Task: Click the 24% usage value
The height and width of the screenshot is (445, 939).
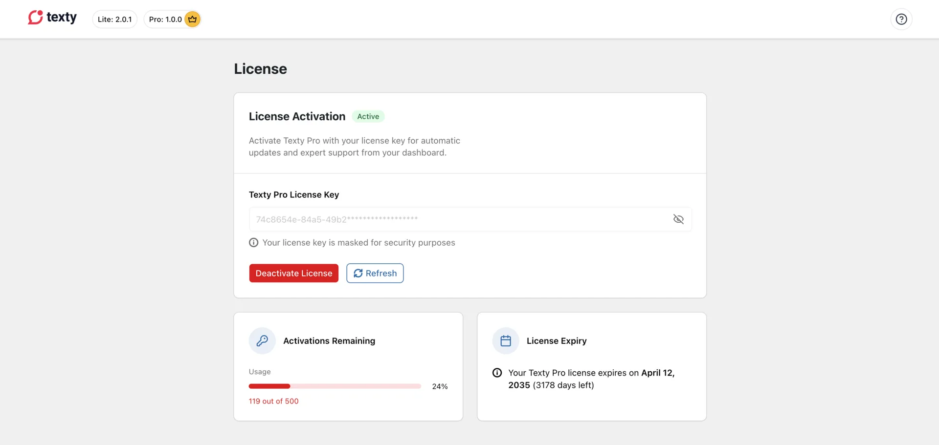Action: click(440, 386)
